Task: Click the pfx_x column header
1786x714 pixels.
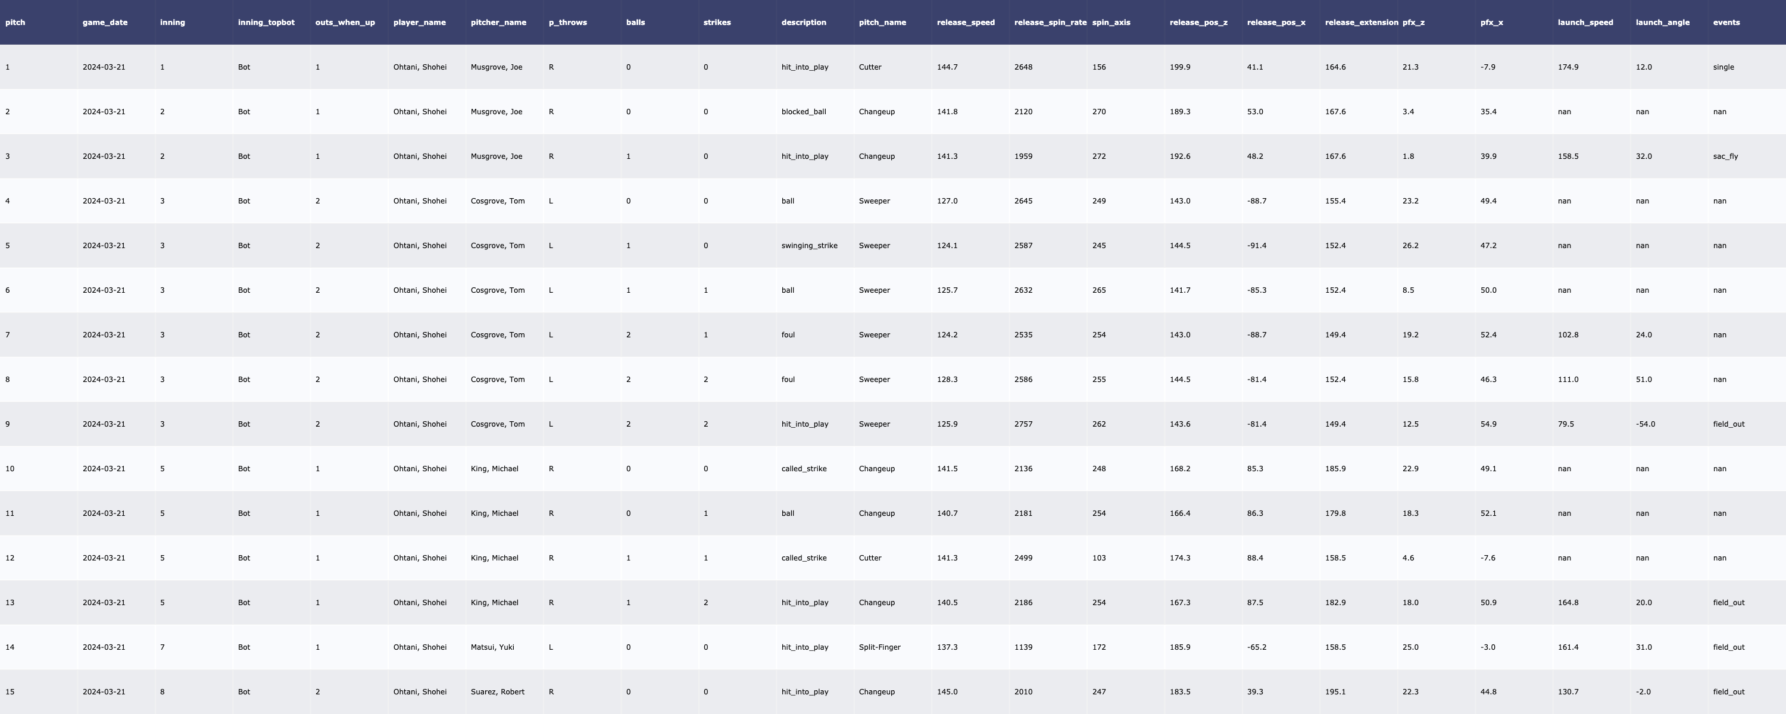Action: [1491, 22]
